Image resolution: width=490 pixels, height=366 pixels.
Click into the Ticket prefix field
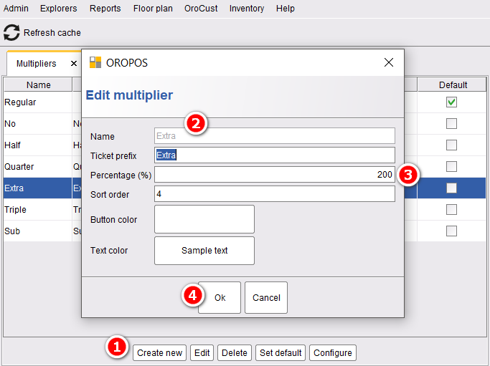(275, 155)
